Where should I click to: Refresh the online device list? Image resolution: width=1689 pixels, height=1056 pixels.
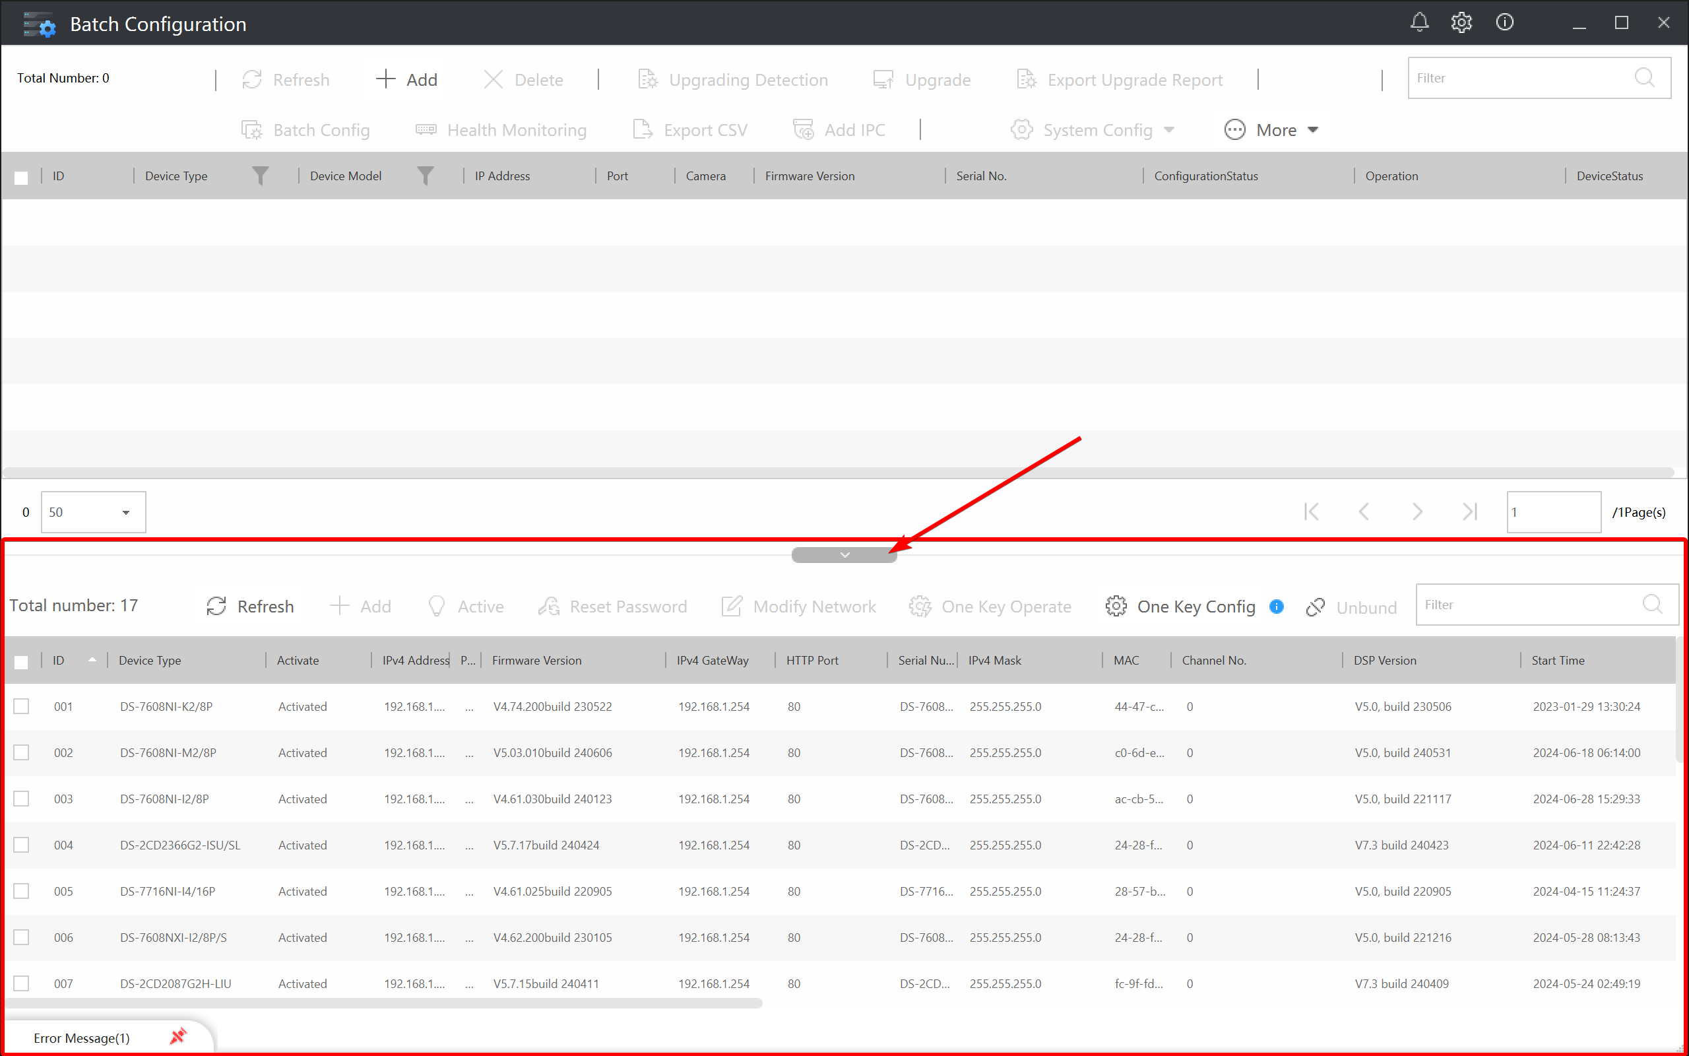pyautogui.click(x=249, y=605)
